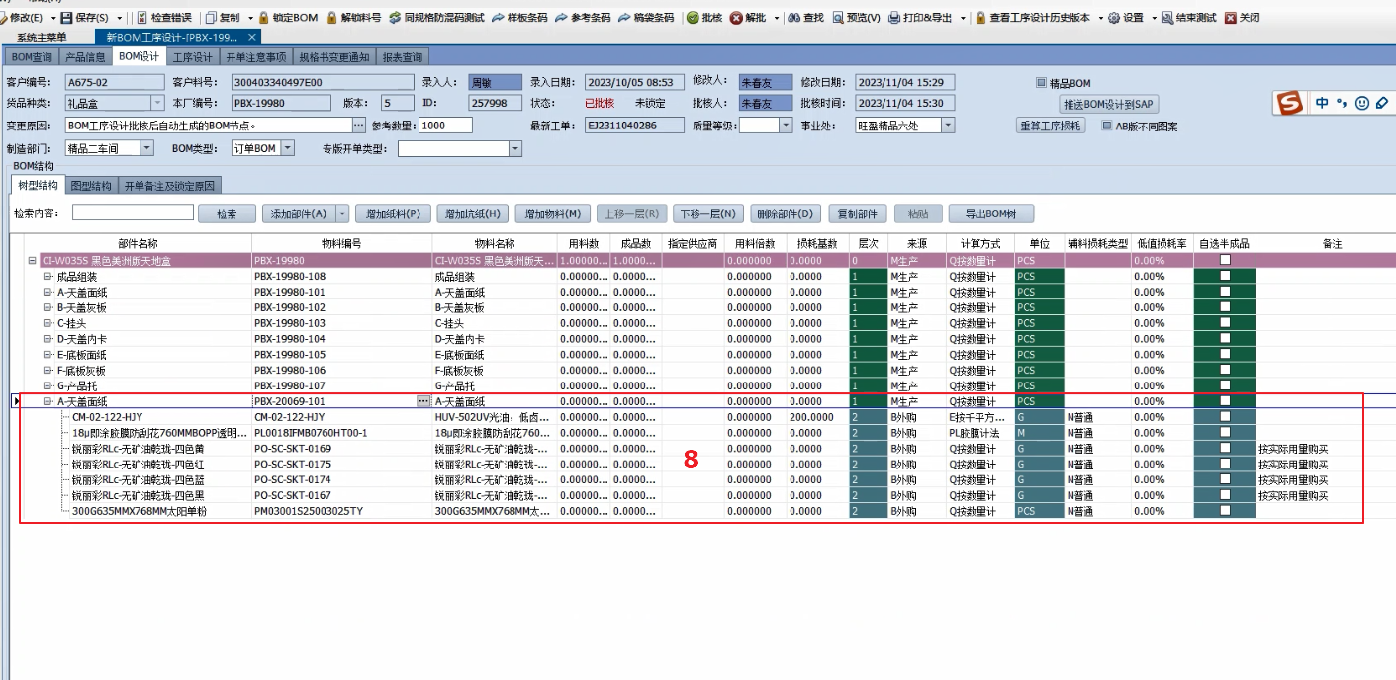The height and width of the screenshot is (680, 1396).
Task: Toggle 自选半成品 checkbox in the PO-SC-SKT-0175 row
Action: click(x=1225, y=464)
